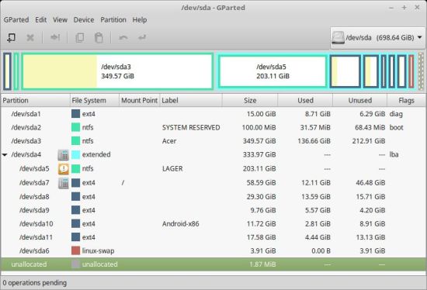Open the View menu
Image resolution: width=427 pixels, height=290 pixels.
(60, 20)
